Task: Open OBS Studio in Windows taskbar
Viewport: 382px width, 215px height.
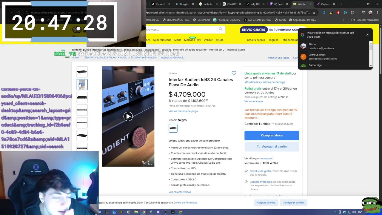Action: coord(166,212)
